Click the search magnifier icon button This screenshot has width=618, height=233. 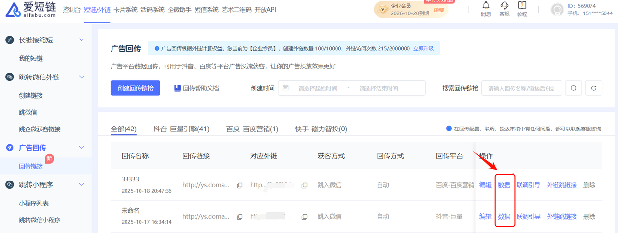click(573, 88)
